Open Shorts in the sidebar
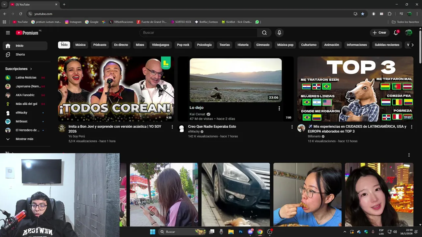Image resolution: width=422 pixels, height=237 pixels. pos(25,54)
